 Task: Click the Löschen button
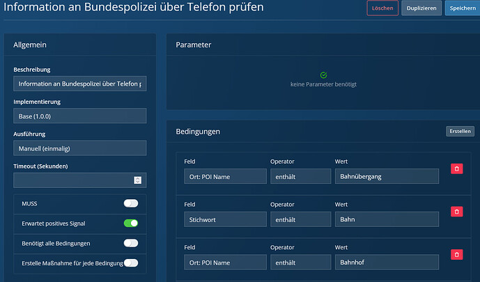pos(382,8)
